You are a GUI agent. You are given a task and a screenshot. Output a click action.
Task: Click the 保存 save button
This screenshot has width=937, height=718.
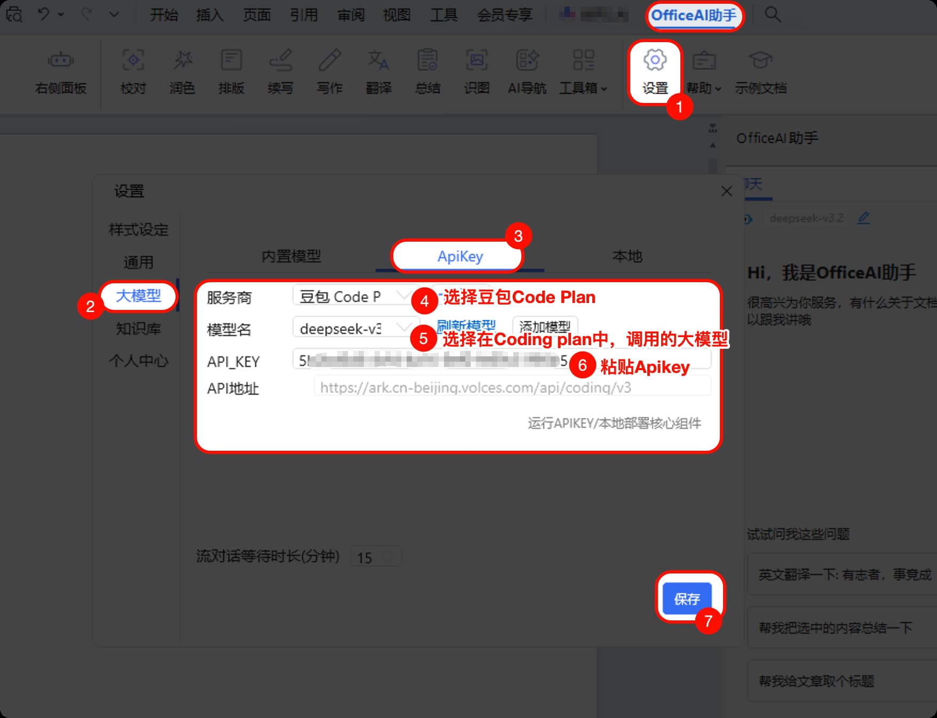point(688,599)
